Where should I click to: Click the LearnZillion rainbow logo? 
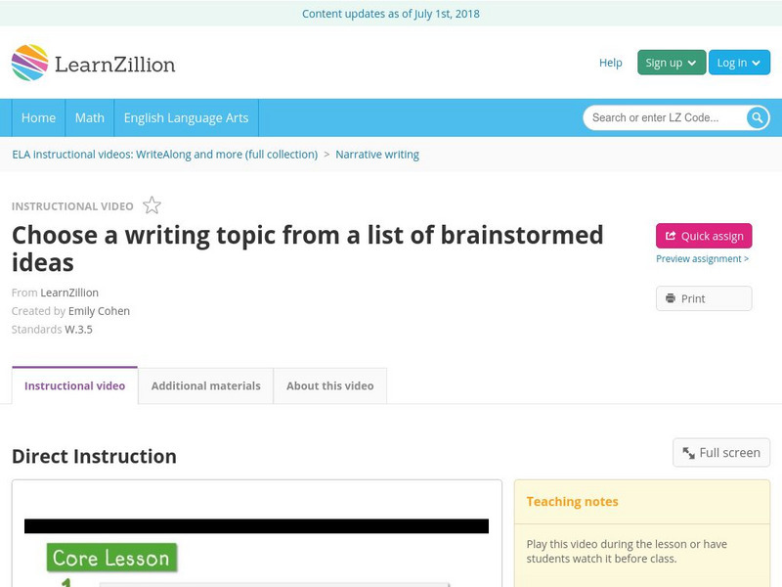(30, 63)
